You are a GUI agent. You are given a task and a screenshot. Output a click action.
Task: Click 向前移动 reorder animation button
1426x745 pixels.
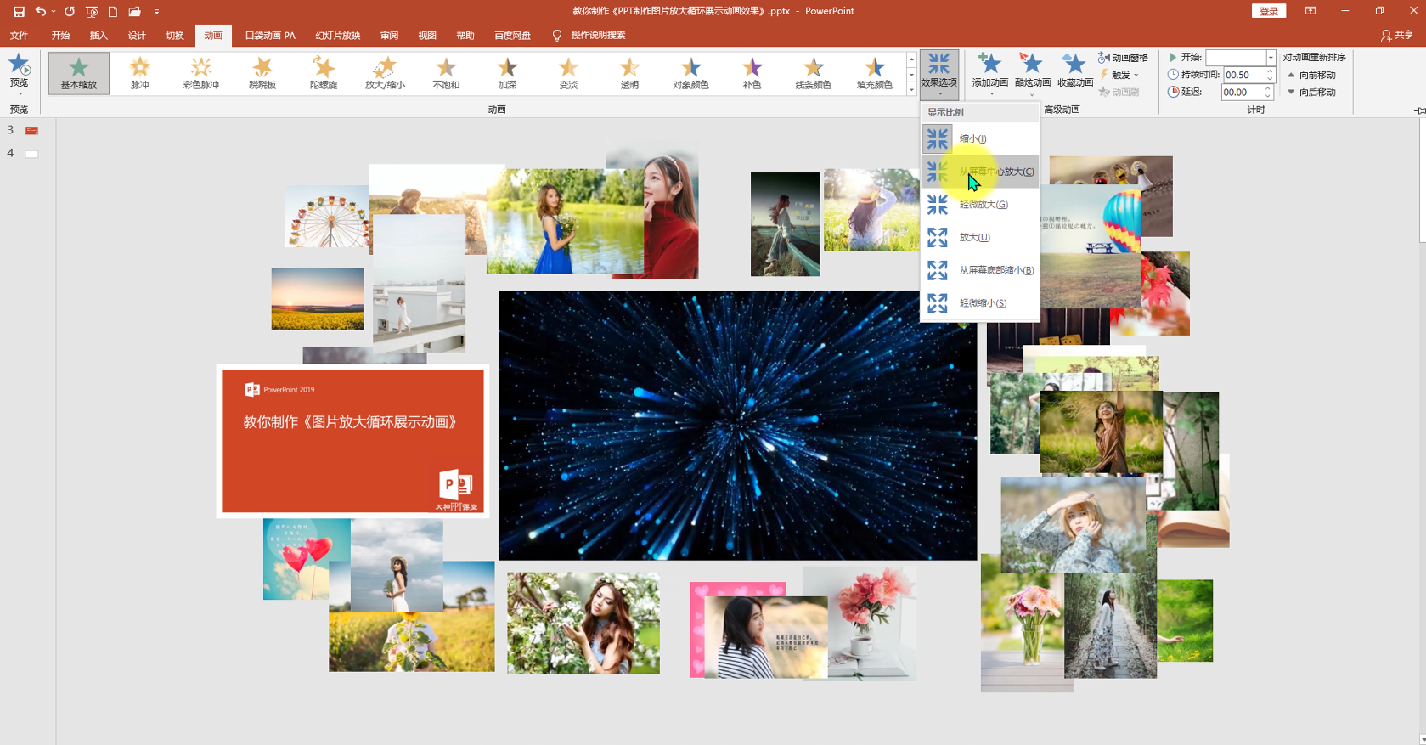[x=1311, y=75]
